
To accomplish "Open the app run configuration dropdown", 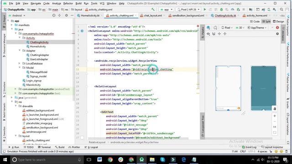I will 167,9.
